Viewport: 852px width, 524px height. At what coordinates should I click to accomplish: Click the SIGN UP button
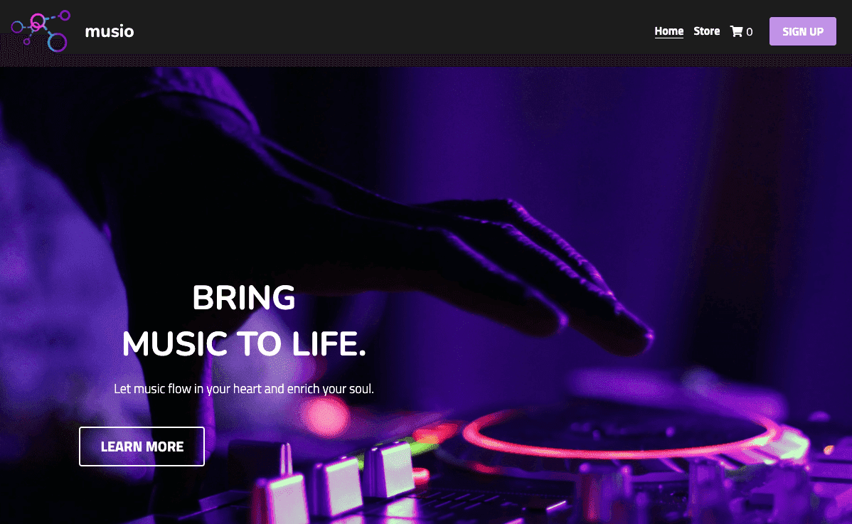pos(802,31)
